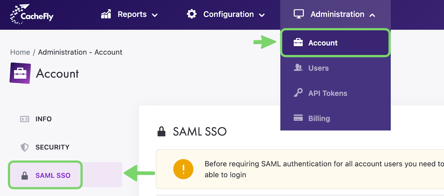Collapse the Administration menu chevron
Screen dimensions: 444x196
[x=372, y=15]
